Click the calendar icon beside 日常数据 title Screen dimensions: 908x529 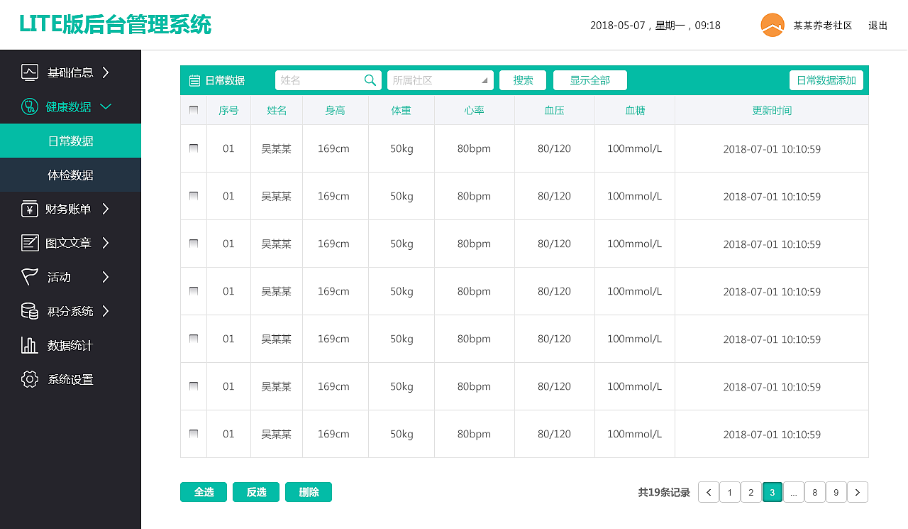pyautogui.click(x=194, y=81)
